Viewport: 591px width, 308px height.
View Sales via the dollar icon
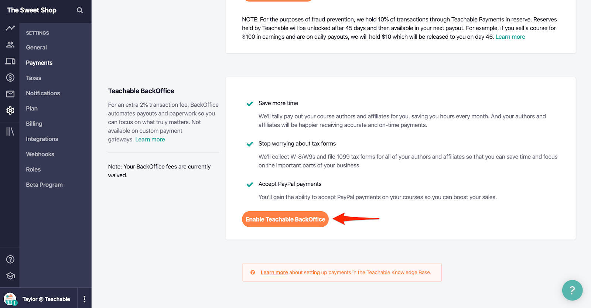(10, 78)
